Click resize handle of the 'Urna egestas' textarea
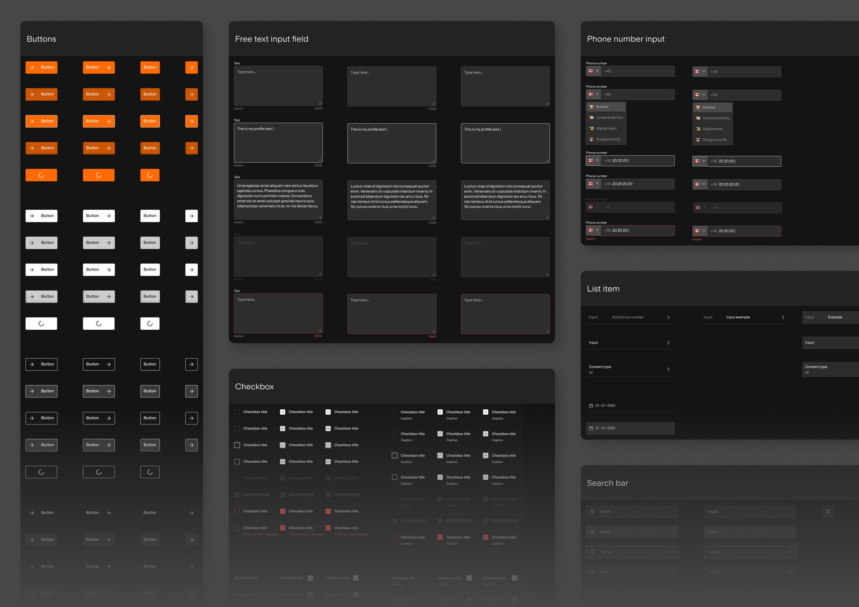859x607 pixels. (320, 217)
